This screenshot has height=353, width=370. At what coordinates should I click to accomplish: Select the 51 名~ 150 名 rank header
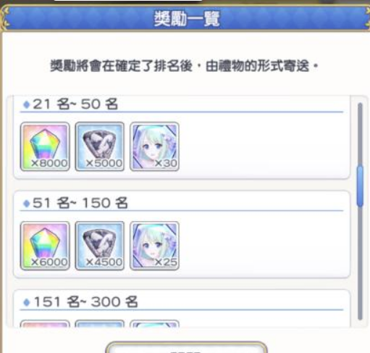coord(80,203)
